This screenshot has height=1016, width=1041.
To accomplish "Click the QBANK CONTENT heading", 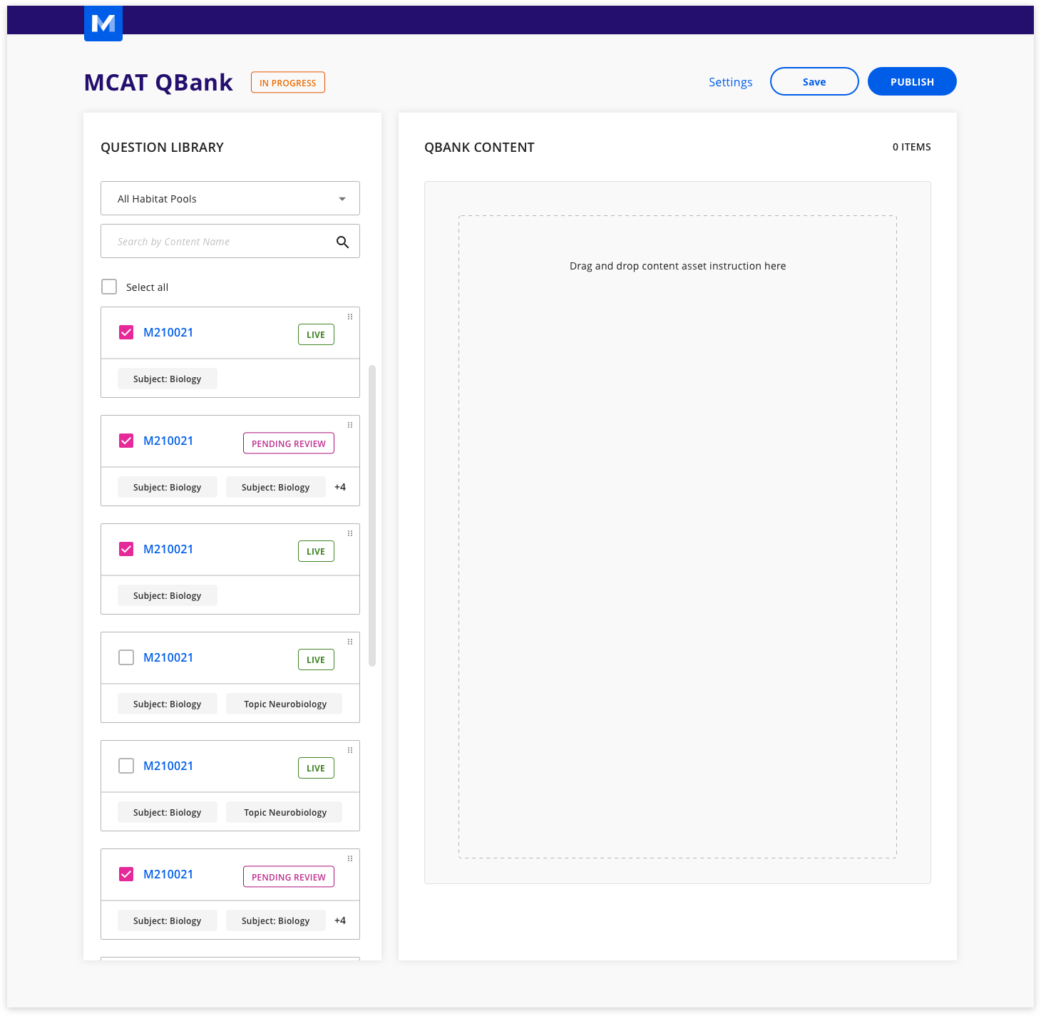I will coord(479,148).
